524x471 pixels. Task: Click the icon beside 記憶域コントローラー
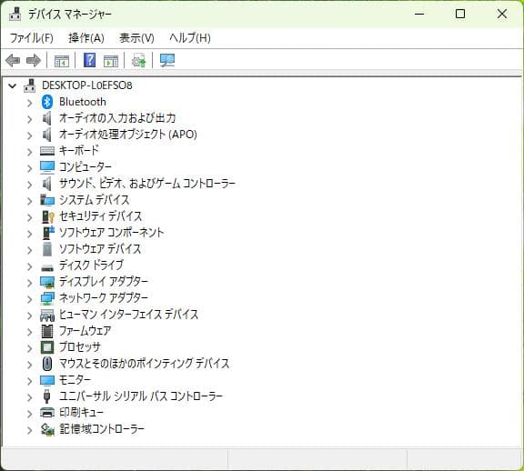tap(47, 429)
